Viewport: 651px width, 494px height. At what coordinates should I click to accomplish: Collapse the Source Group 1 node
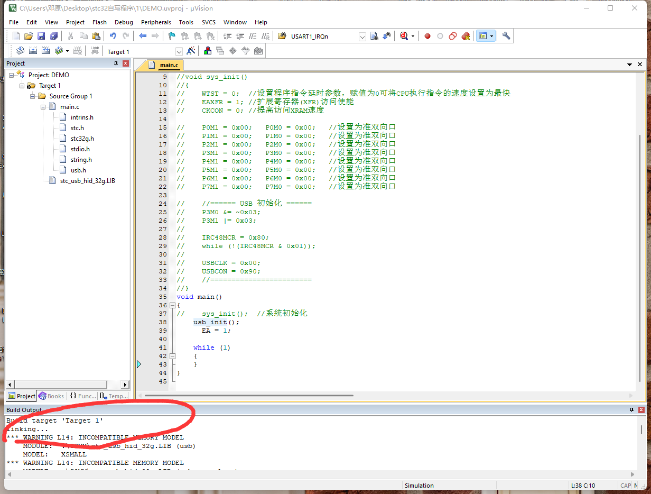[32, 96]
